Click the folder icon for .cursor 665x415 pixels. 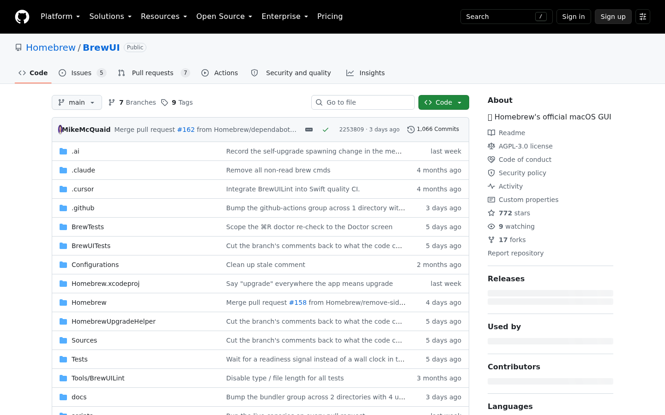coord(63,189)
